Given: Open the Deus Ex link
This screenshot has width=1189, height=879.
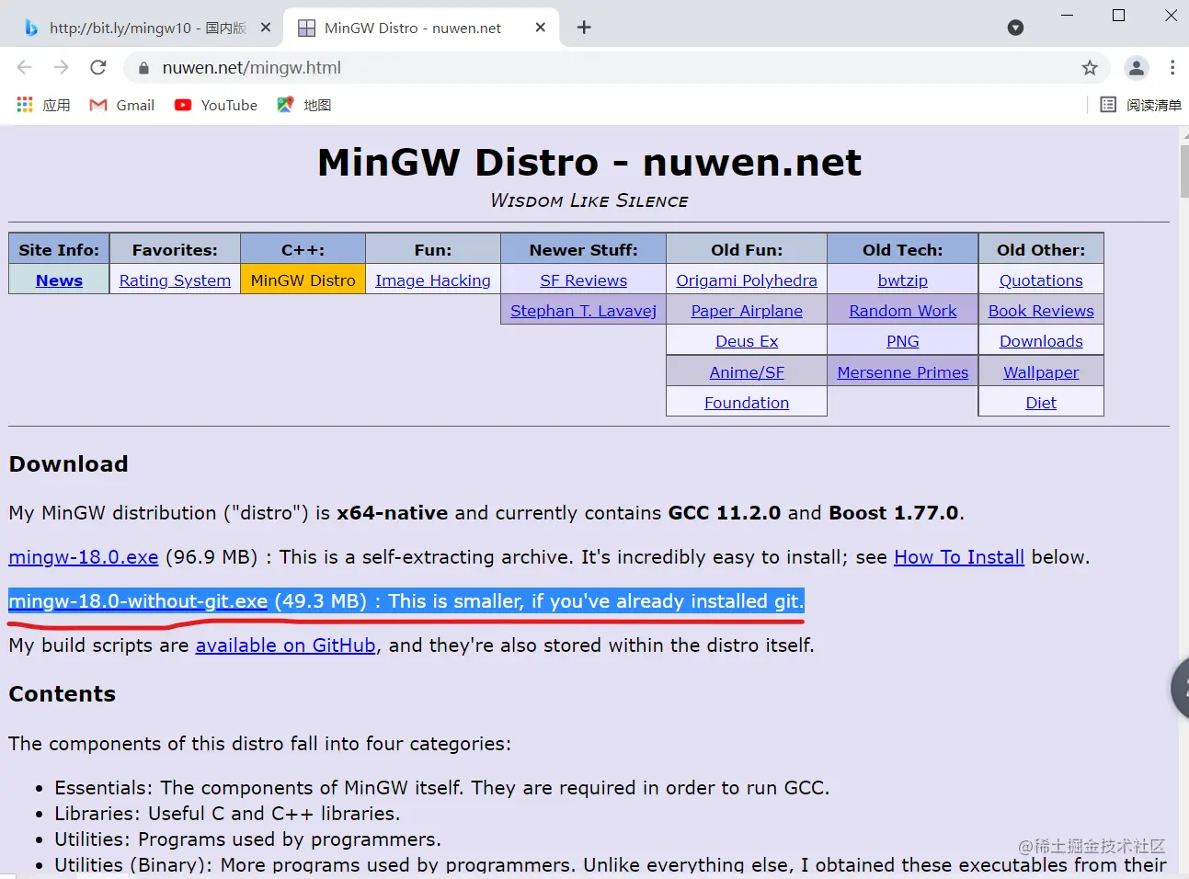Looking at the screenshot, I should [747, 341].
